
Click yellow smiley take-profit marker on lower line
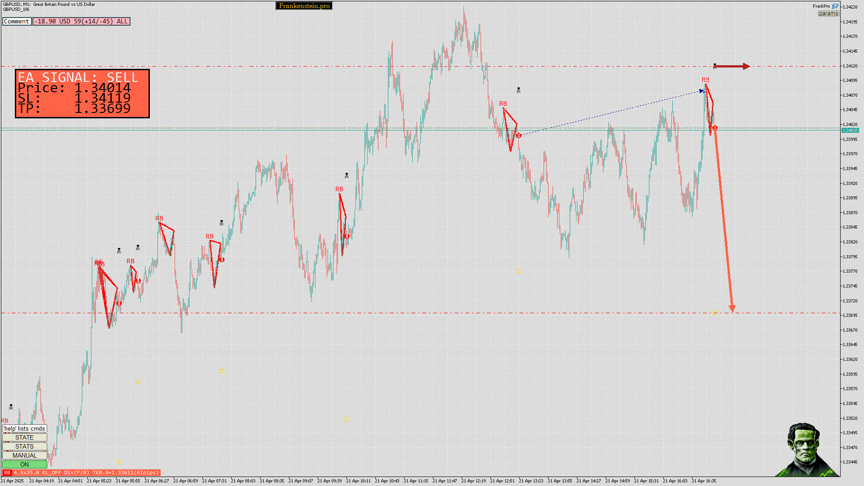click(x=715, y=313)
